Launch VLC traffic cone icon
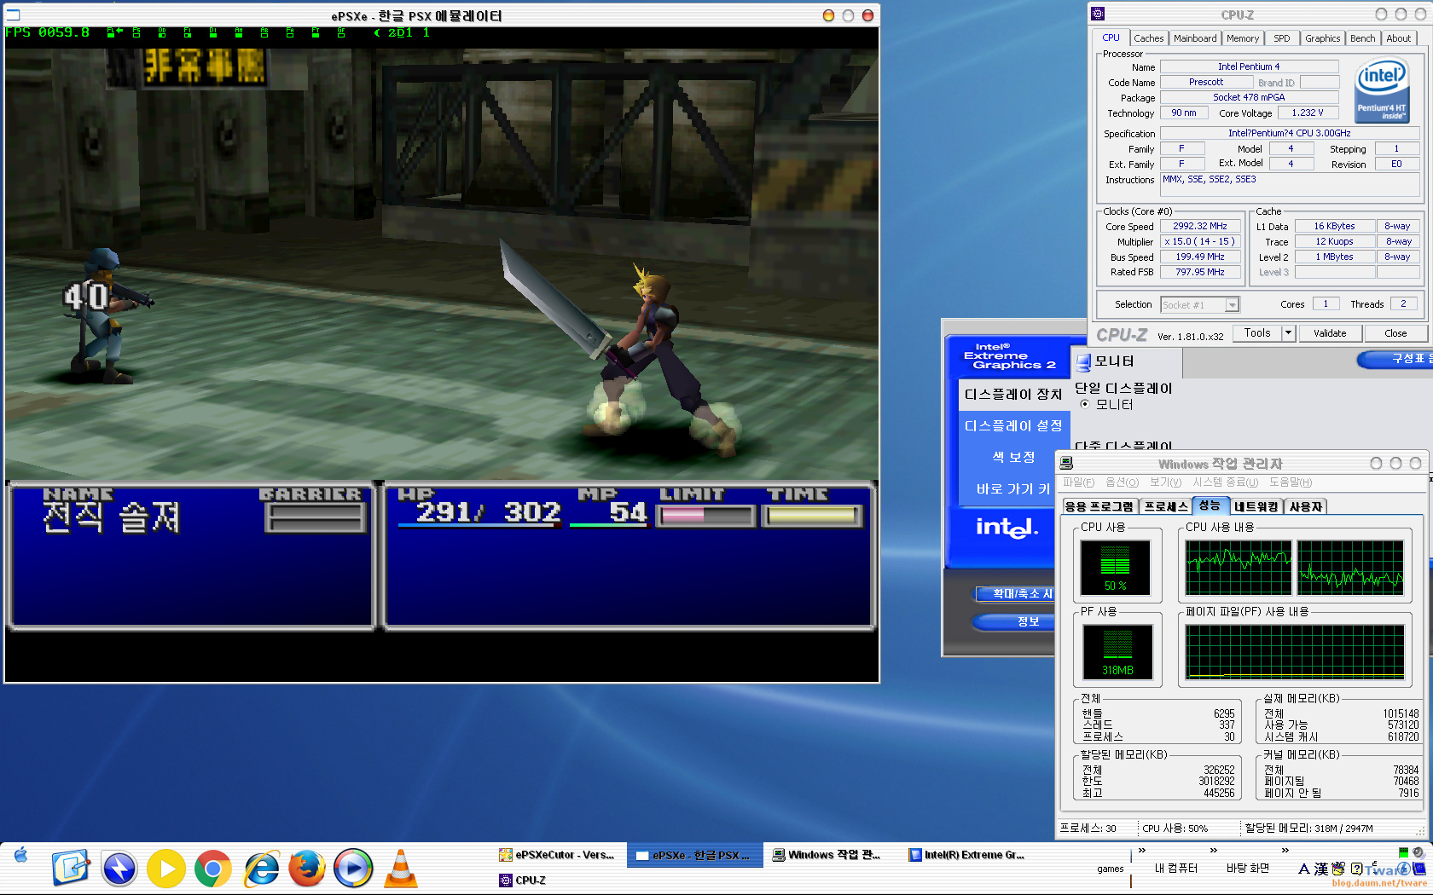Screen dimensions: 1433x895 coord(400,869)
